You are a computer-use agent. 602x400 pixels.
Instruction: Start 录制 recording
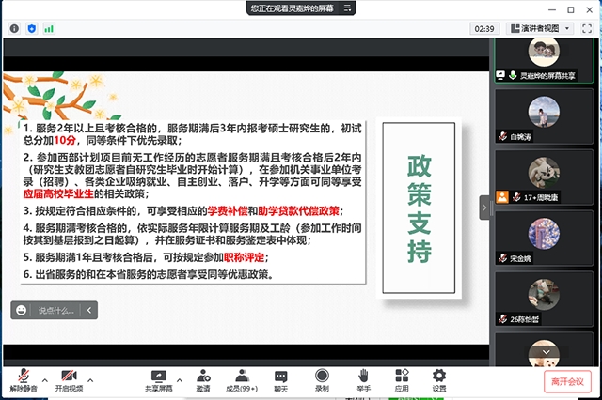[322, 380]
